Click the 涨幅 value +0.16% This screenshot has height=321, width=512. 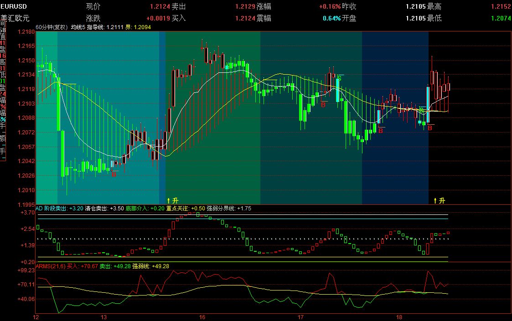point(330,6)
